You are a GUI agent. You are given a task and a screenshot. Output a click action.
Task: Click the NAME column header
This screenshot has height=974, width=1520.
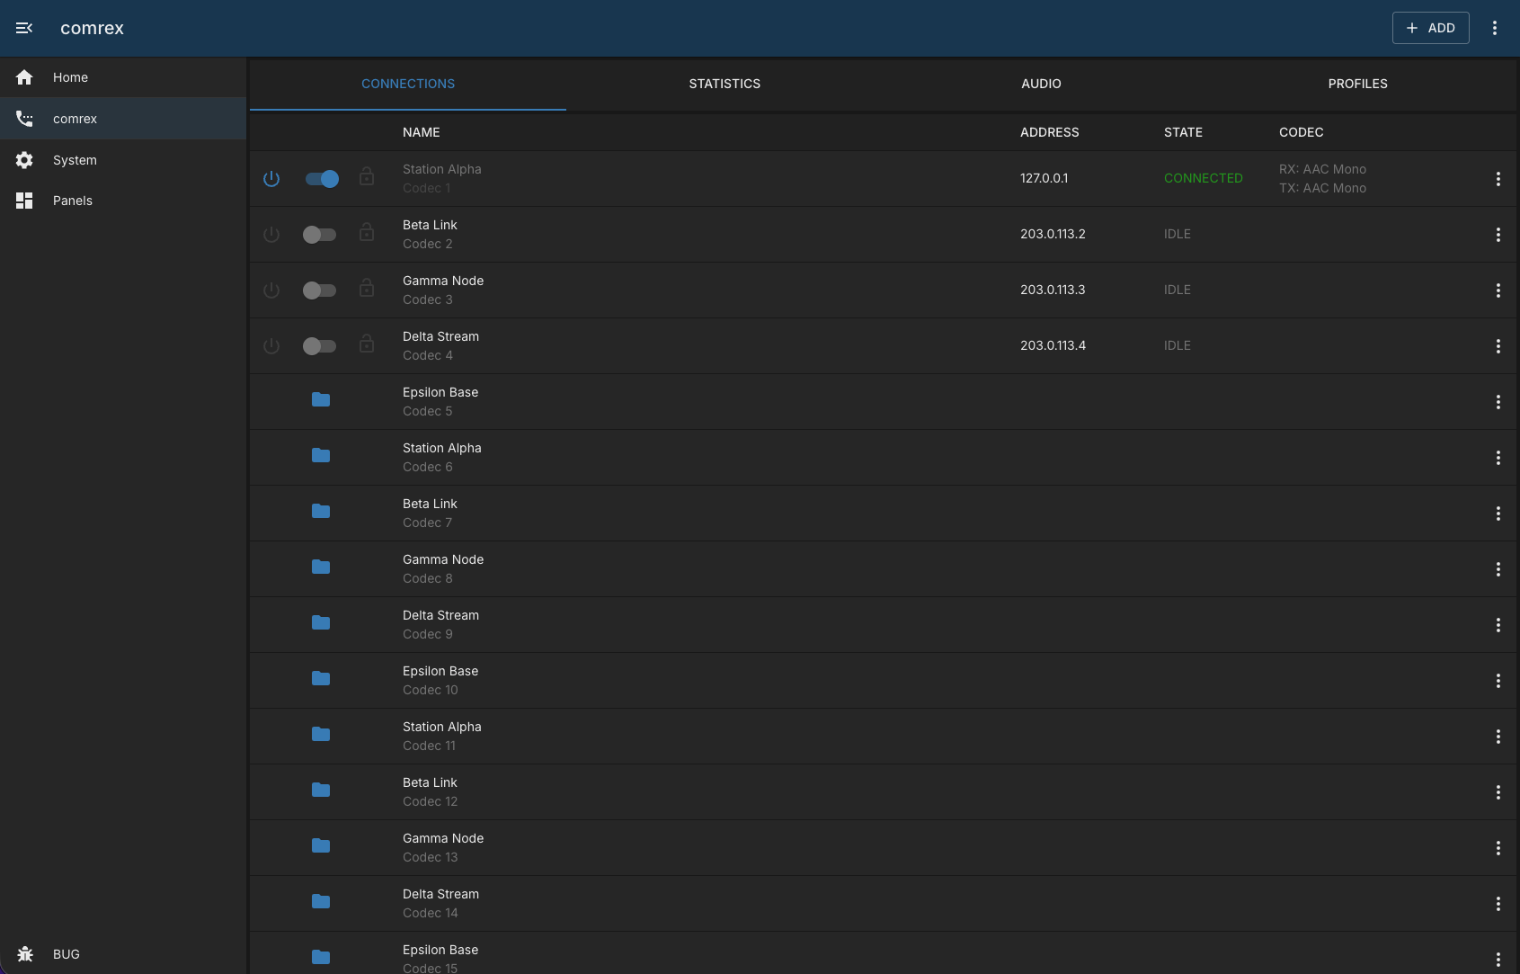(421, 132)
